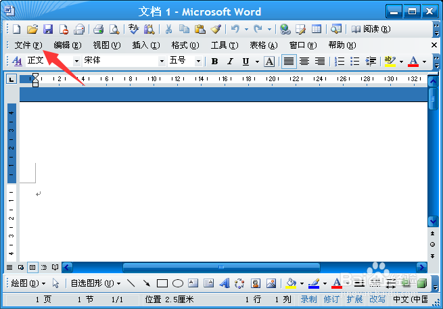
Task: Switch to Normal view button
Action: 9,267
